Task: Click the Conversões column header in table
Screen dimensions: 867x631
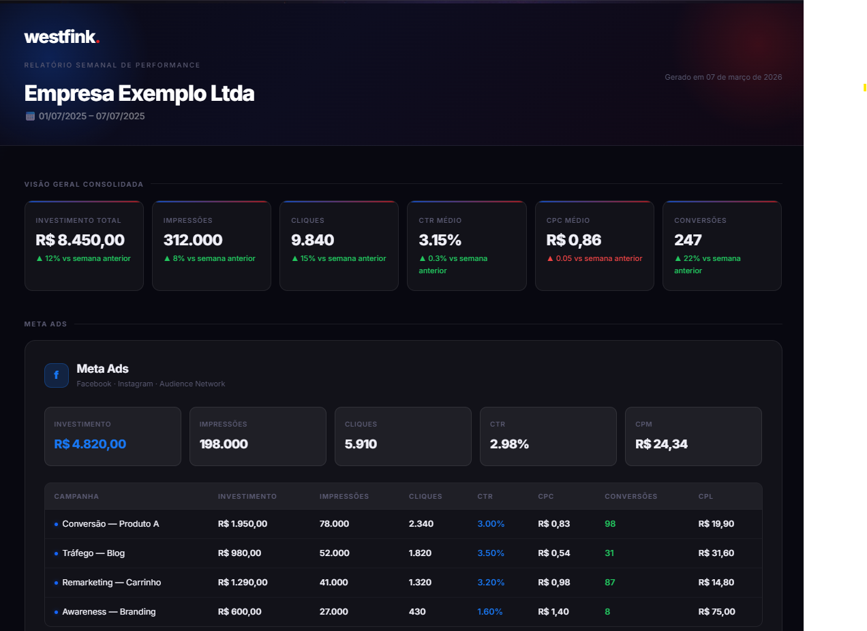Action: 630,496
